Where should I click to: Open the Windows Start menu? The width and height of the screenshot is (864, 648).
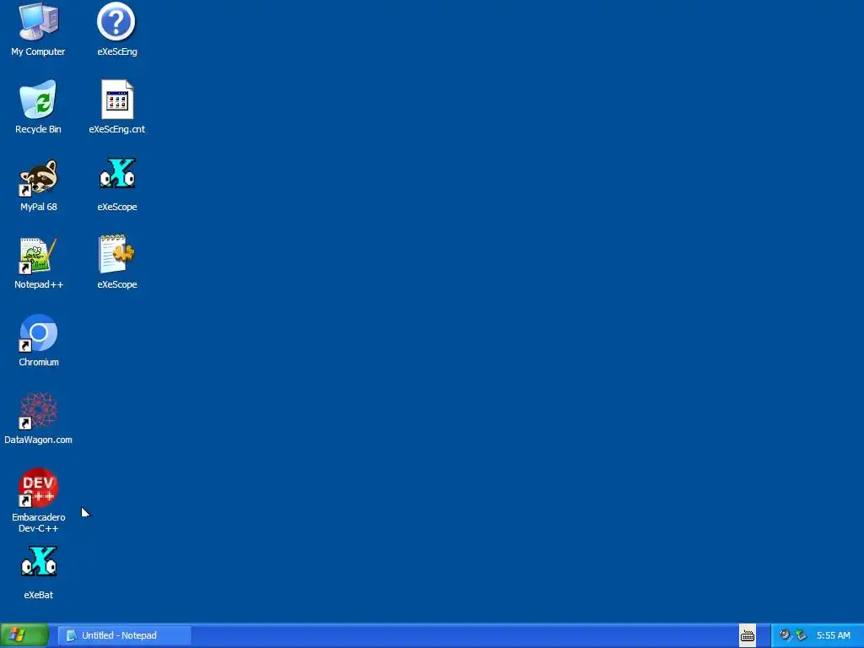24,635
